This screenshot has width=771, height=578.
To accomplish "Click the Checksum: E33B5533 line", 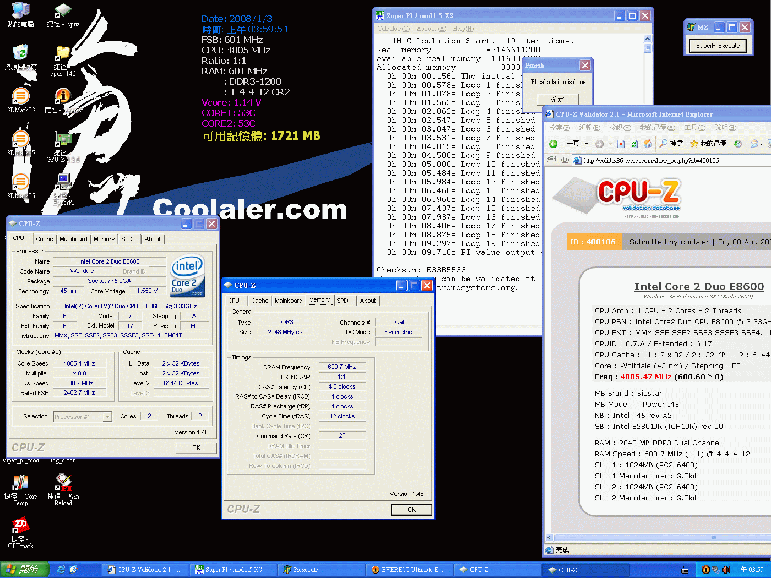I will click(421, 270).
